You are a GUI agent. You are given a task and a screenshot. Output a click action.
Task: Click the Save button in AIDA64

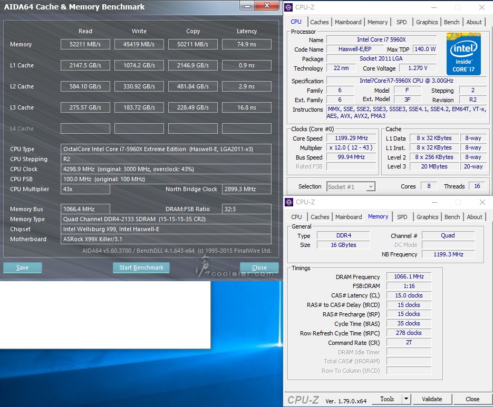pyautogui.click(x=22, y=267)
